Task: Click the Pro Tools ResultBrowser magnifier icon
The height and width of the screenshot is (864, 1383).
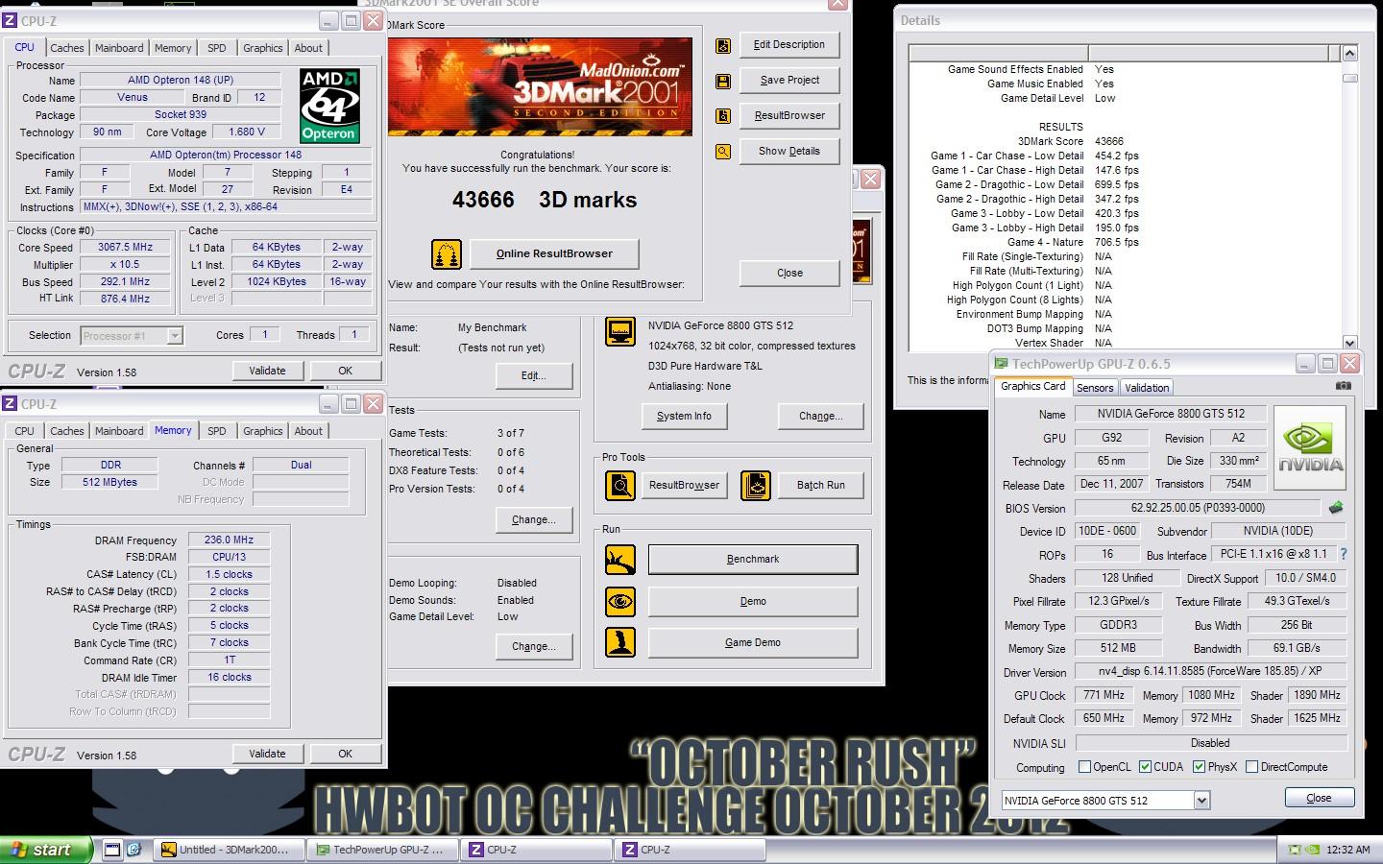Action: click(620, 486)
